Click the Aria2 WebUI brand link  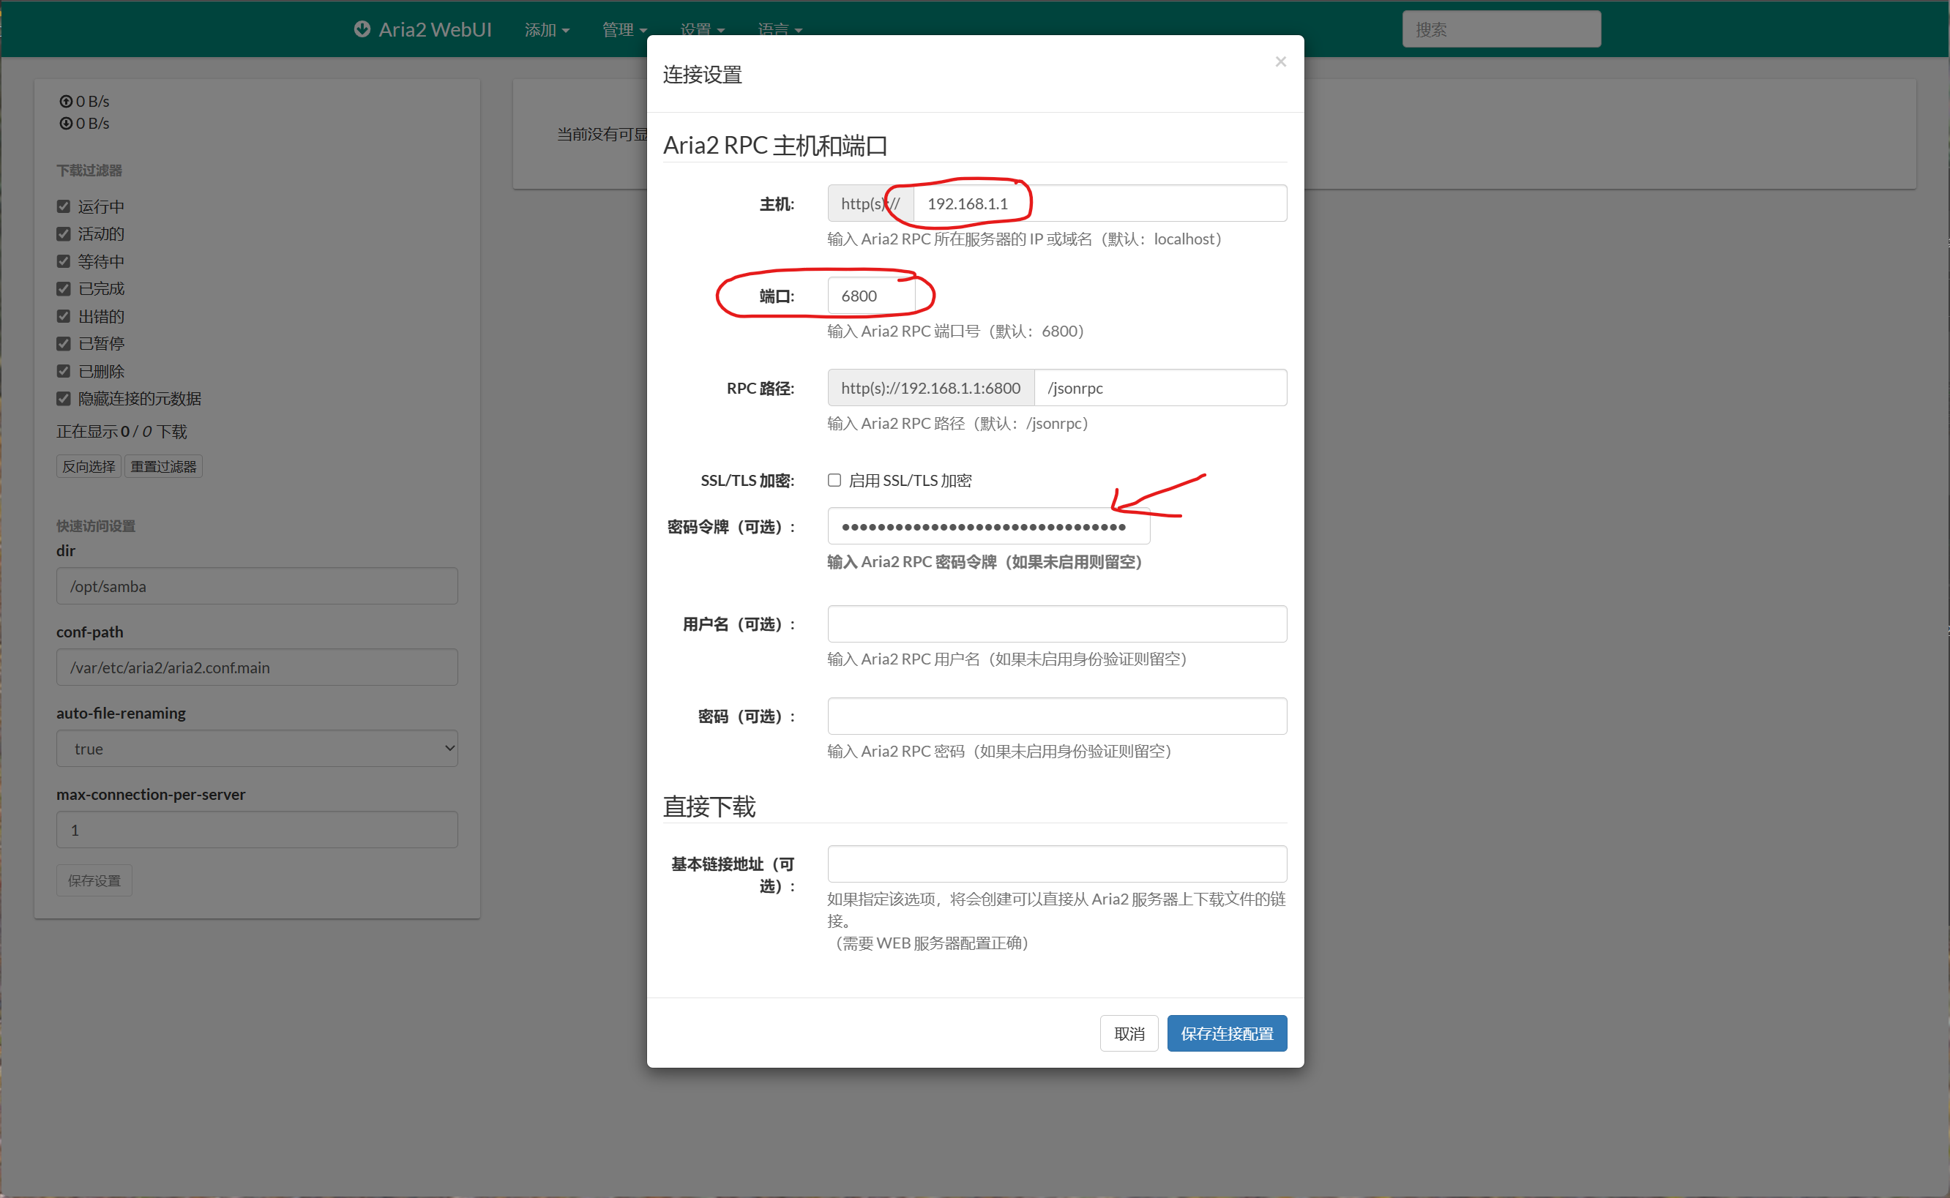coord(422,29)
